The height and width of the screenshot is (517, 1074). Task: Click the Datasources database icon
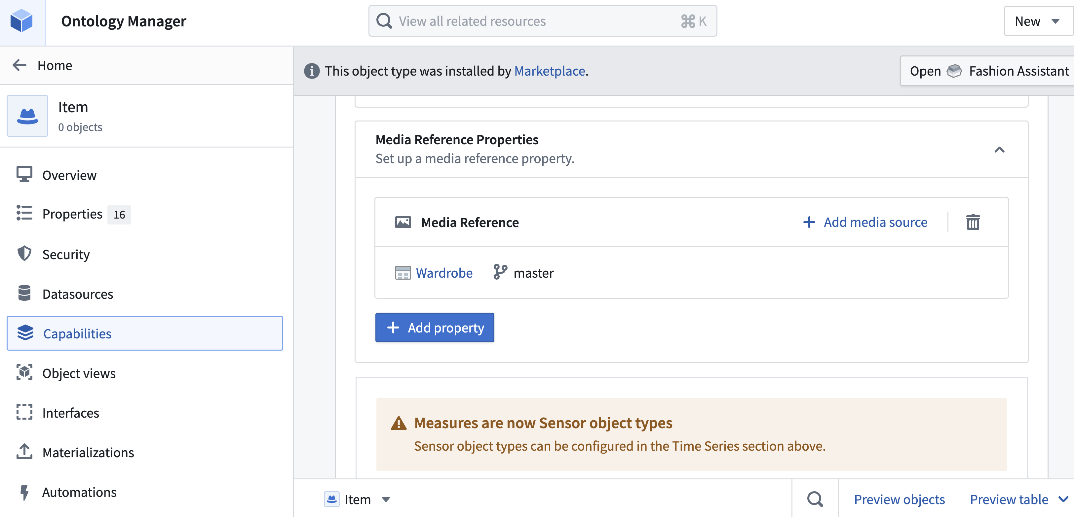point(24,293)
